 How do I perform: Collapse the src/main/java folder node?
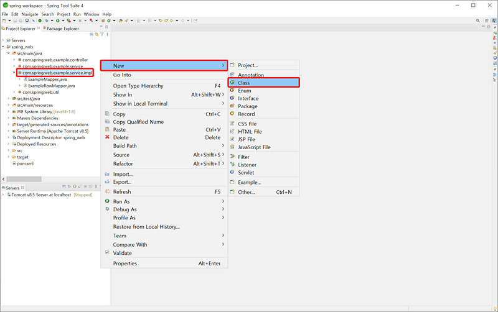(x=9, y=53)
